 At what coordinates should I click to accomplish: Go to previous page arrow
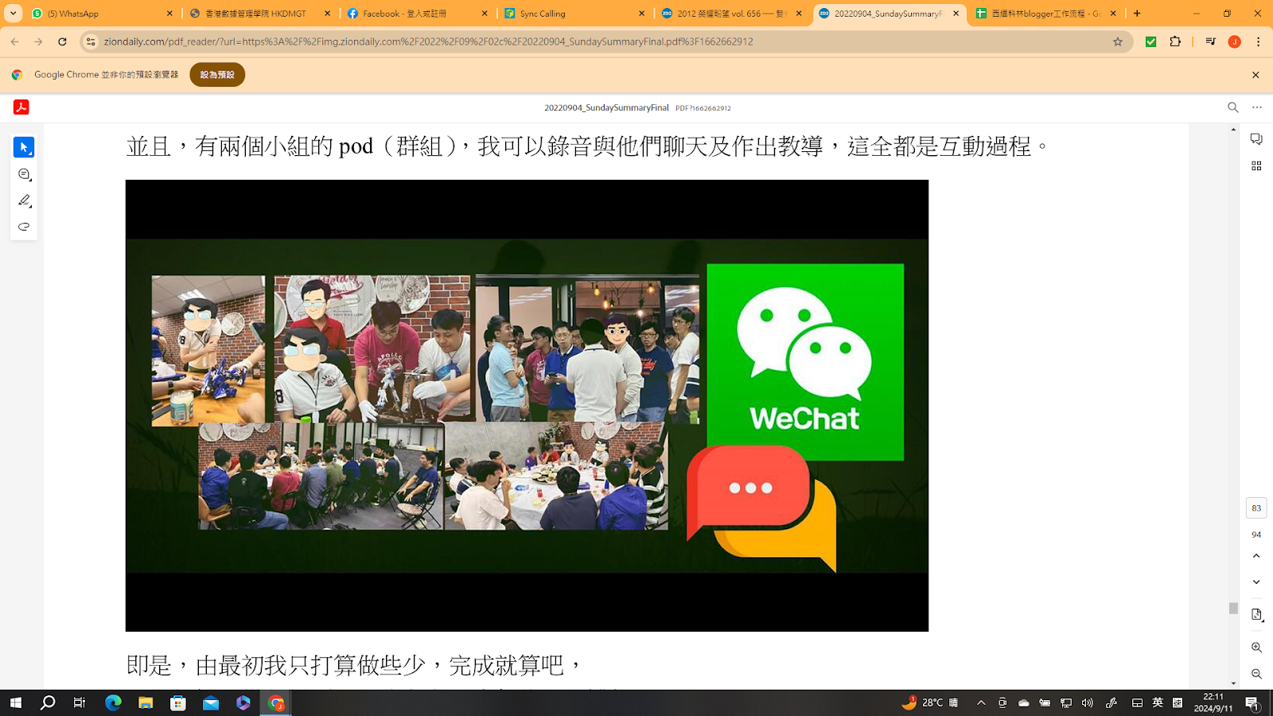tap(1256, 556)
